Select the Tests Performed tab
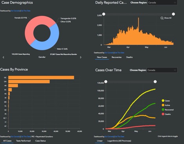Image resolution: width=184 pixels, height=144 pixels. 23,141
